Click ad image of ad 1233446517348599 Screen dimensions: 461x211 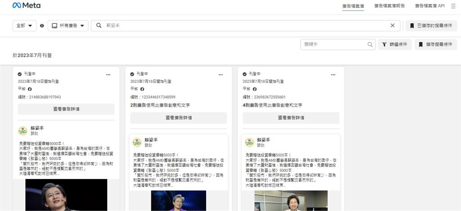178,201
